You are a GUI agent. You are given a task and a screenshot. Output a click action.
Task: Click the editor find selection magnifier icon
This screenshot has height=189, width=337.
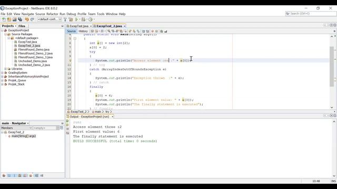coord(109,31)
